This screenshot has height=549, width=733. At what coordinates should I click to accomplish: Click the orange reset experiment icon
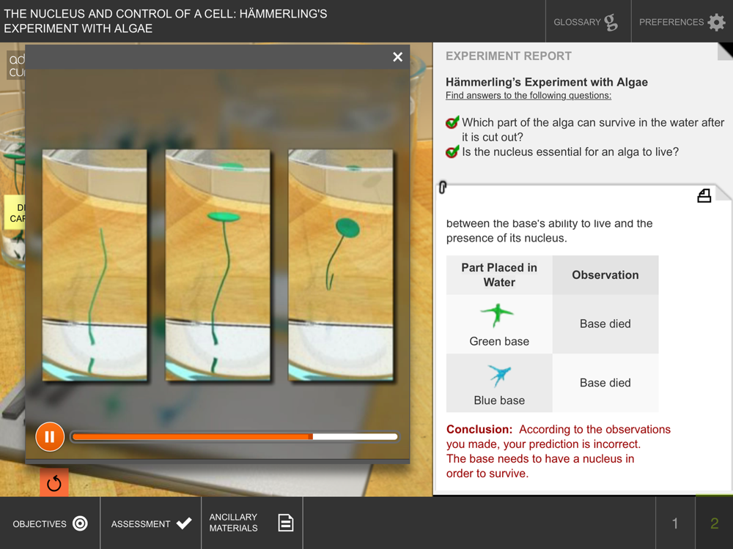(54, 482)
